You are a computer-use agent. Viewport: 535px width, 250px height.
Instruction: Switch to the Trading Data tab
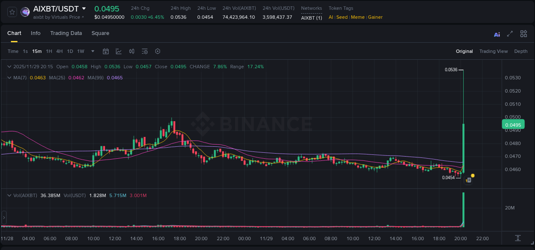pos(66,33)
